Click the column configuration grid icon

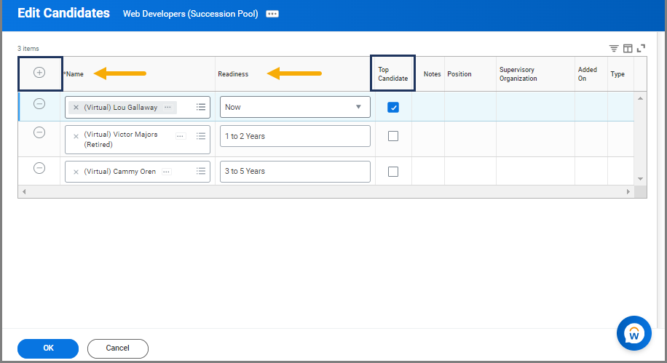[628, 48]
